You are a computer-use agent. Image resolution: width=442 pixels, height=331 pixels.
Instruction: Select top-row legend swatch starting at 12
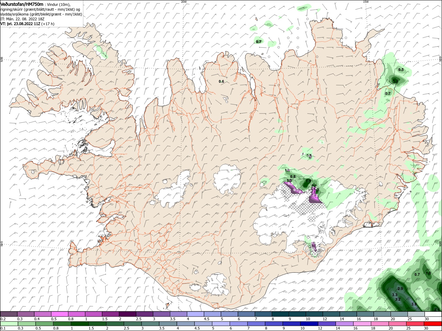click(x=331, y=314)
